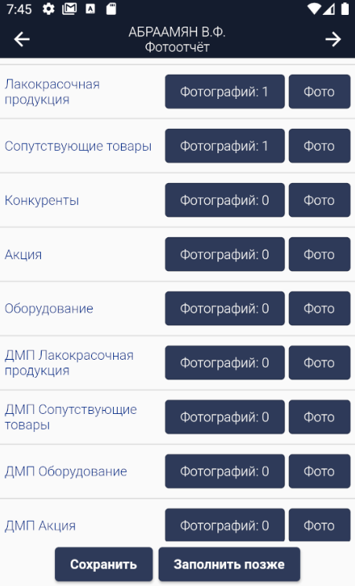This screenshot has width=355, height=586.
Task: Select the ДМП Лакокрасочная продукция label
Action: [x=69, y=362]
